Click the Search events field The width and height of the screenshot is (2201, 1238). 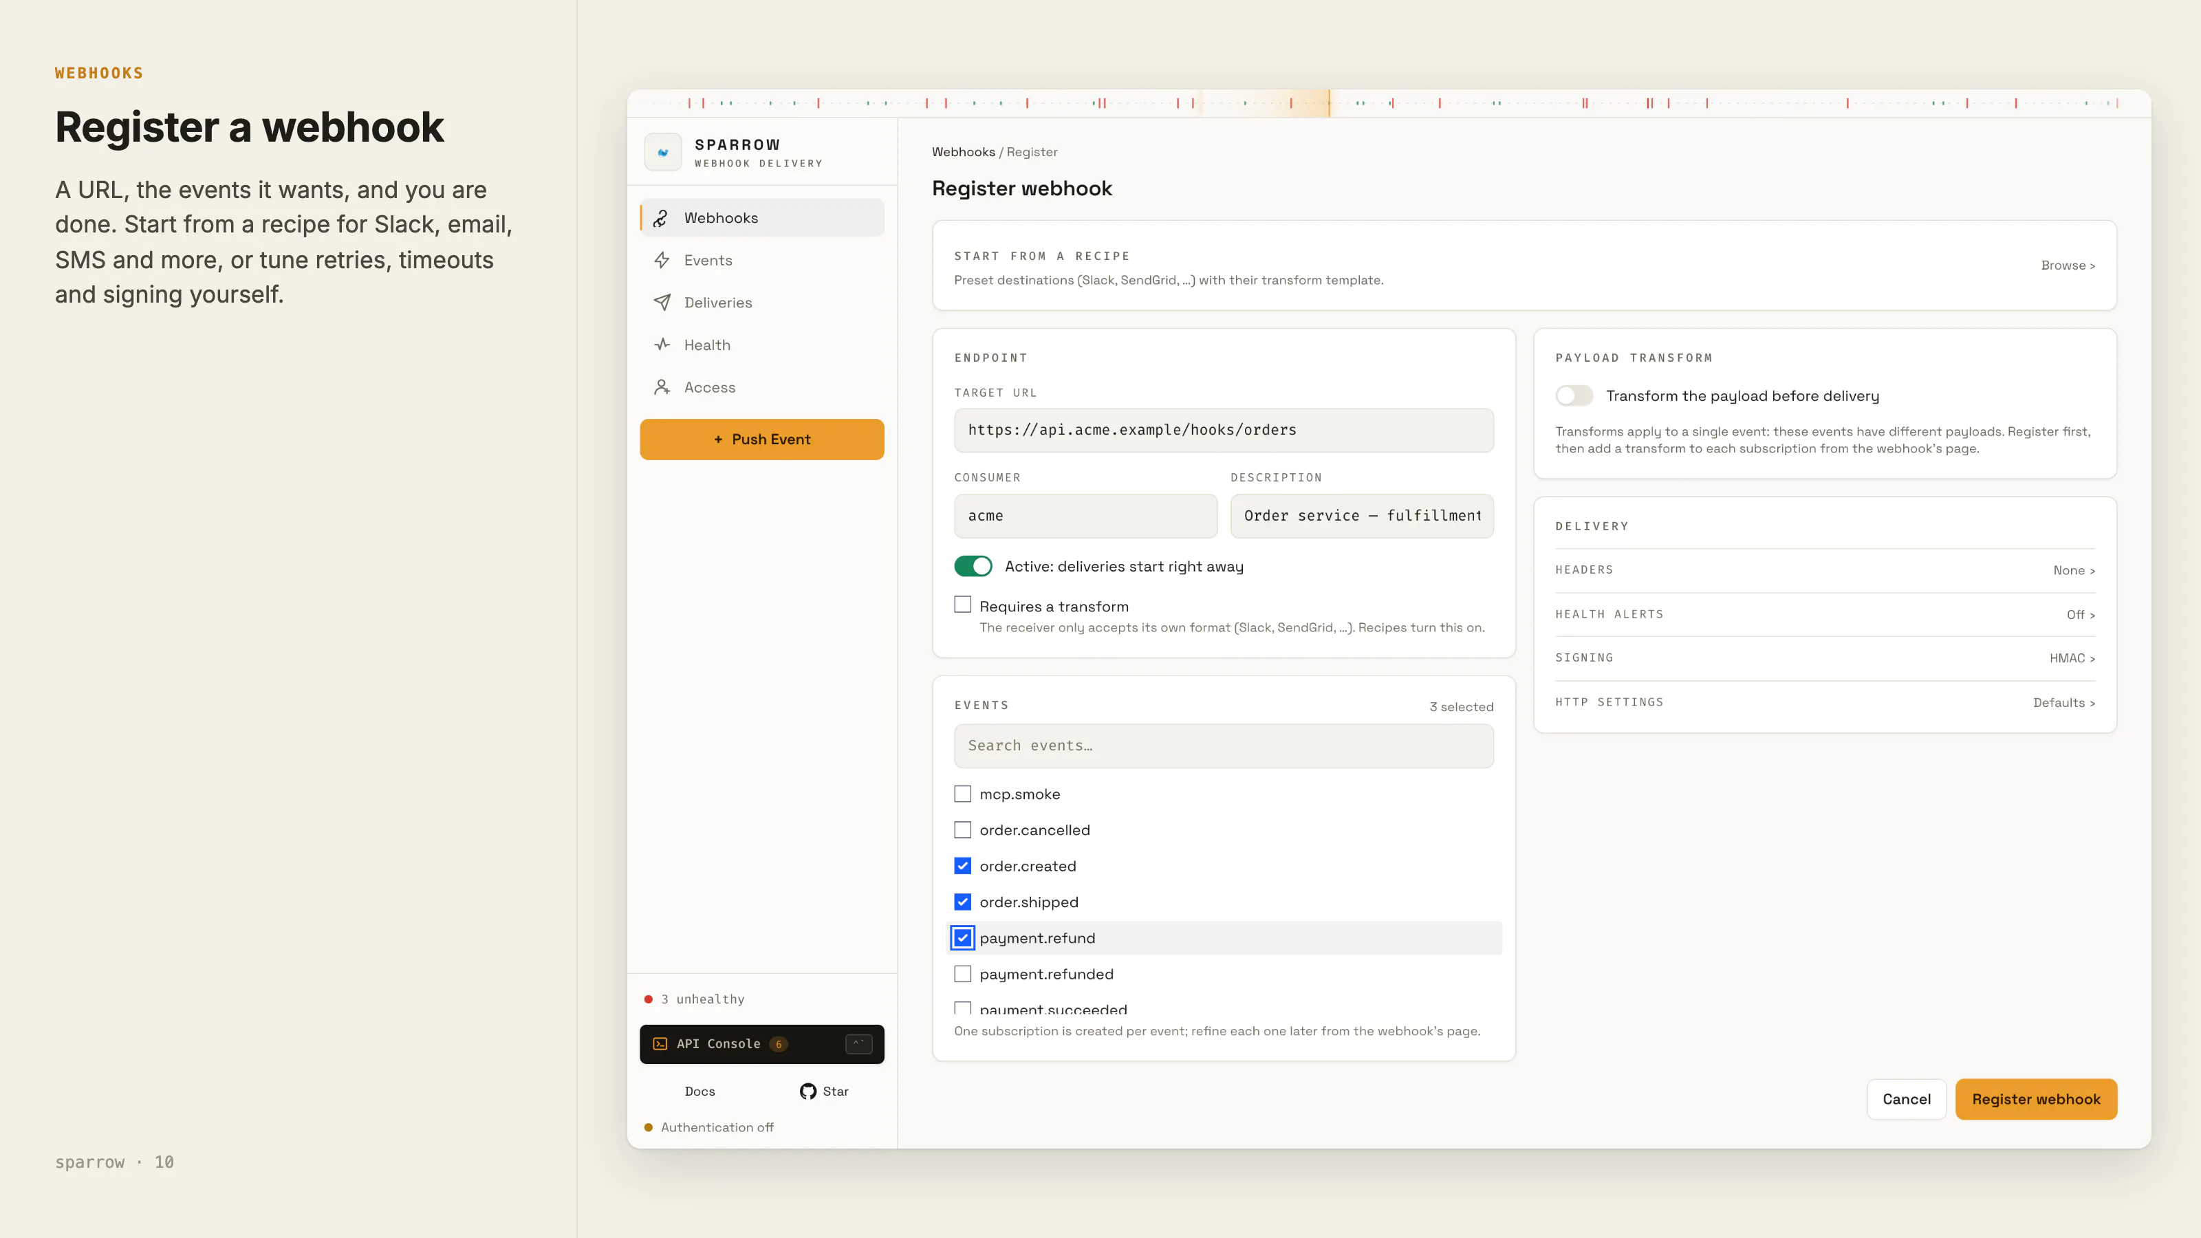pyautogui.click(x=1224, y=746)
